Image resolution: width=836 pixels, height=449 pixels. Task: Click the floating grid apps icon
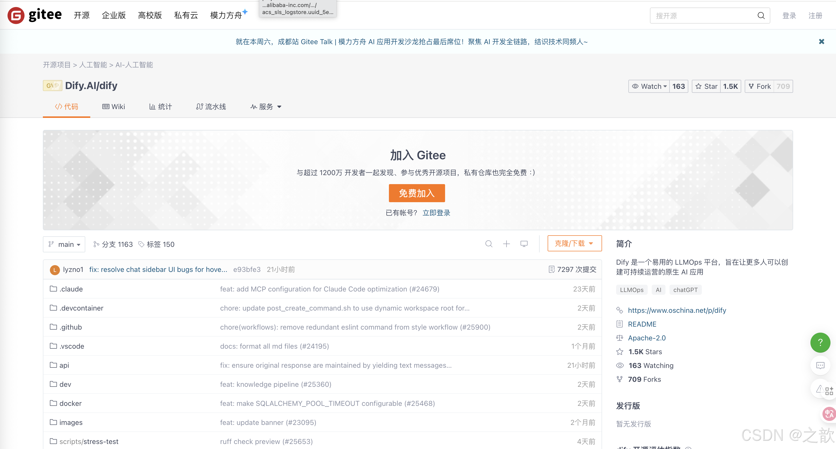tap(829, 391)
